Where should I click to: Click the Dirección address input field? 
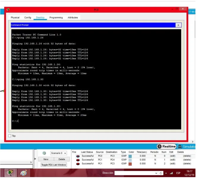135,173
